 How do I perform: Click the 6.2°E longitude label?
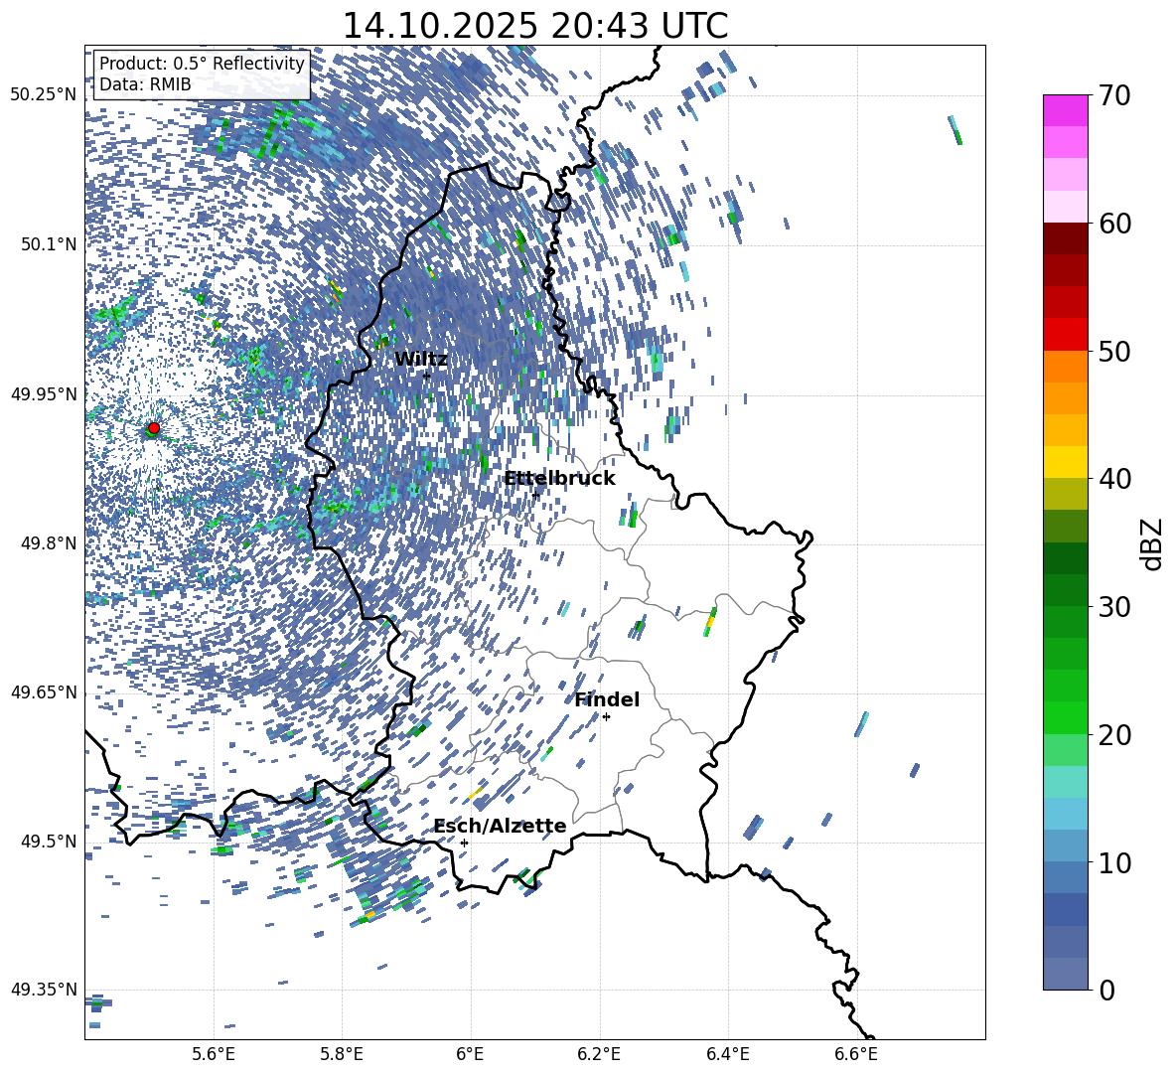coord(599,1054)
